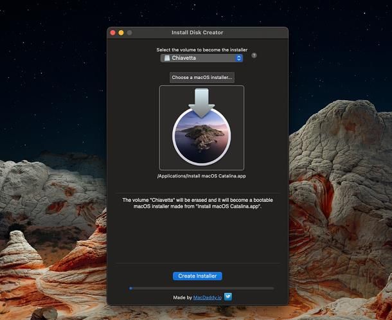Screen dimensions: 392x320
Task: Open the Chiavetta volume dropdown
Action: [x=202, y=58]
